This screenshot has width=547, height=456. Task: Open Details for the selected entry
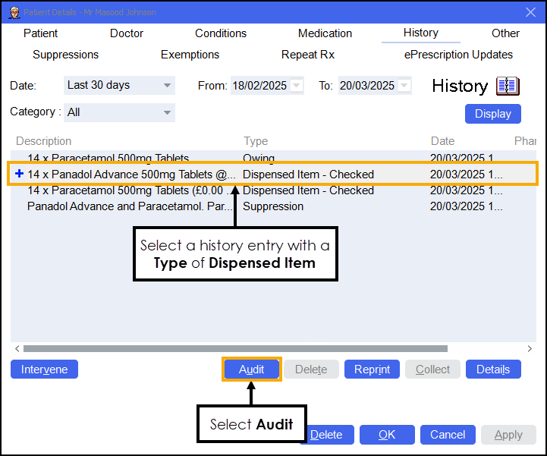[x=492, y=370]
